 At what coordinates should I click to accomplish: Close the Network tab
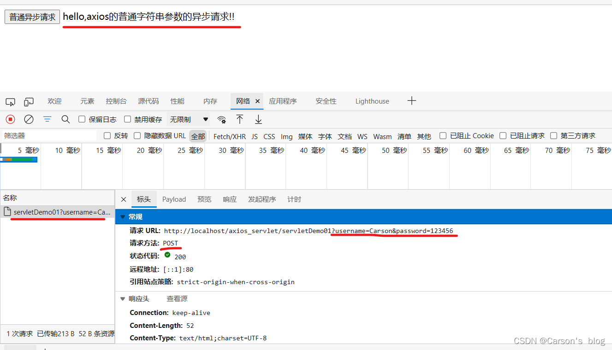[257, 101]
